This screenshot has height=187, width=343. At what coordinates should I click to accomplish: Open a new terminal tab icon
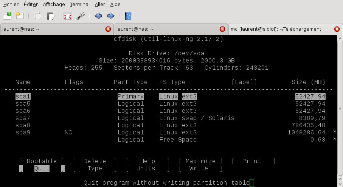pyautogui.click(x=7, y=16)
